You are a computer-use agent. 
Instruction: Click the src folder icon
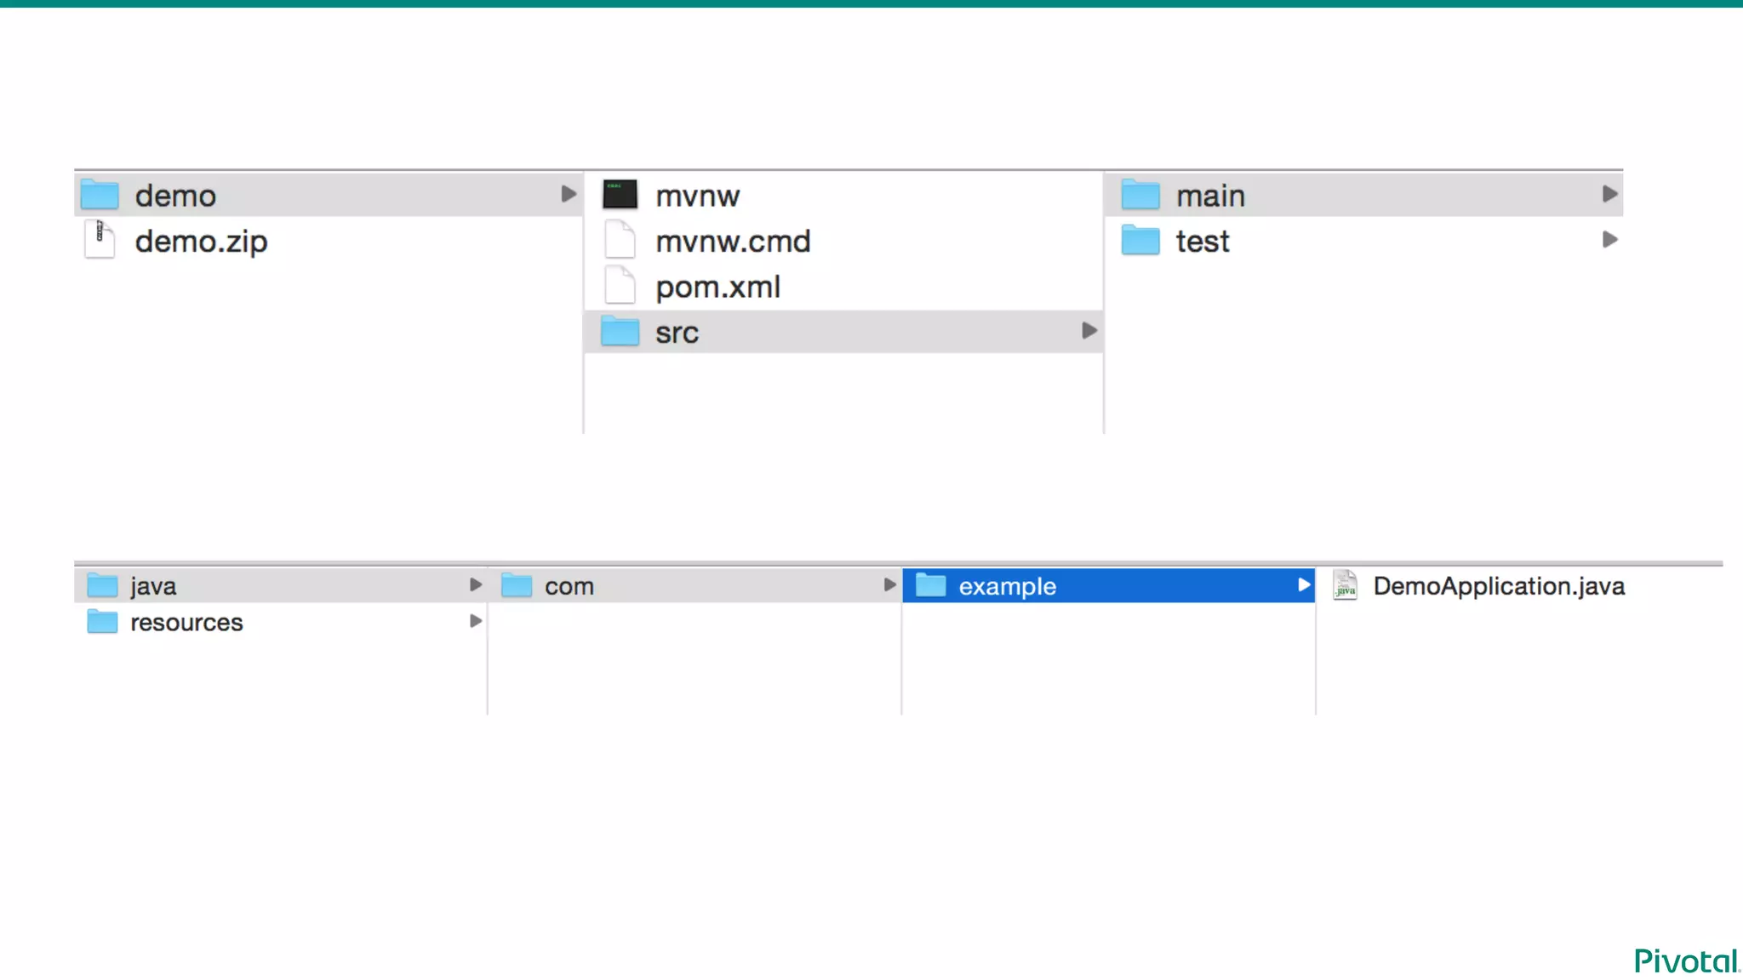pyautogui.click(x=620, y=332)
